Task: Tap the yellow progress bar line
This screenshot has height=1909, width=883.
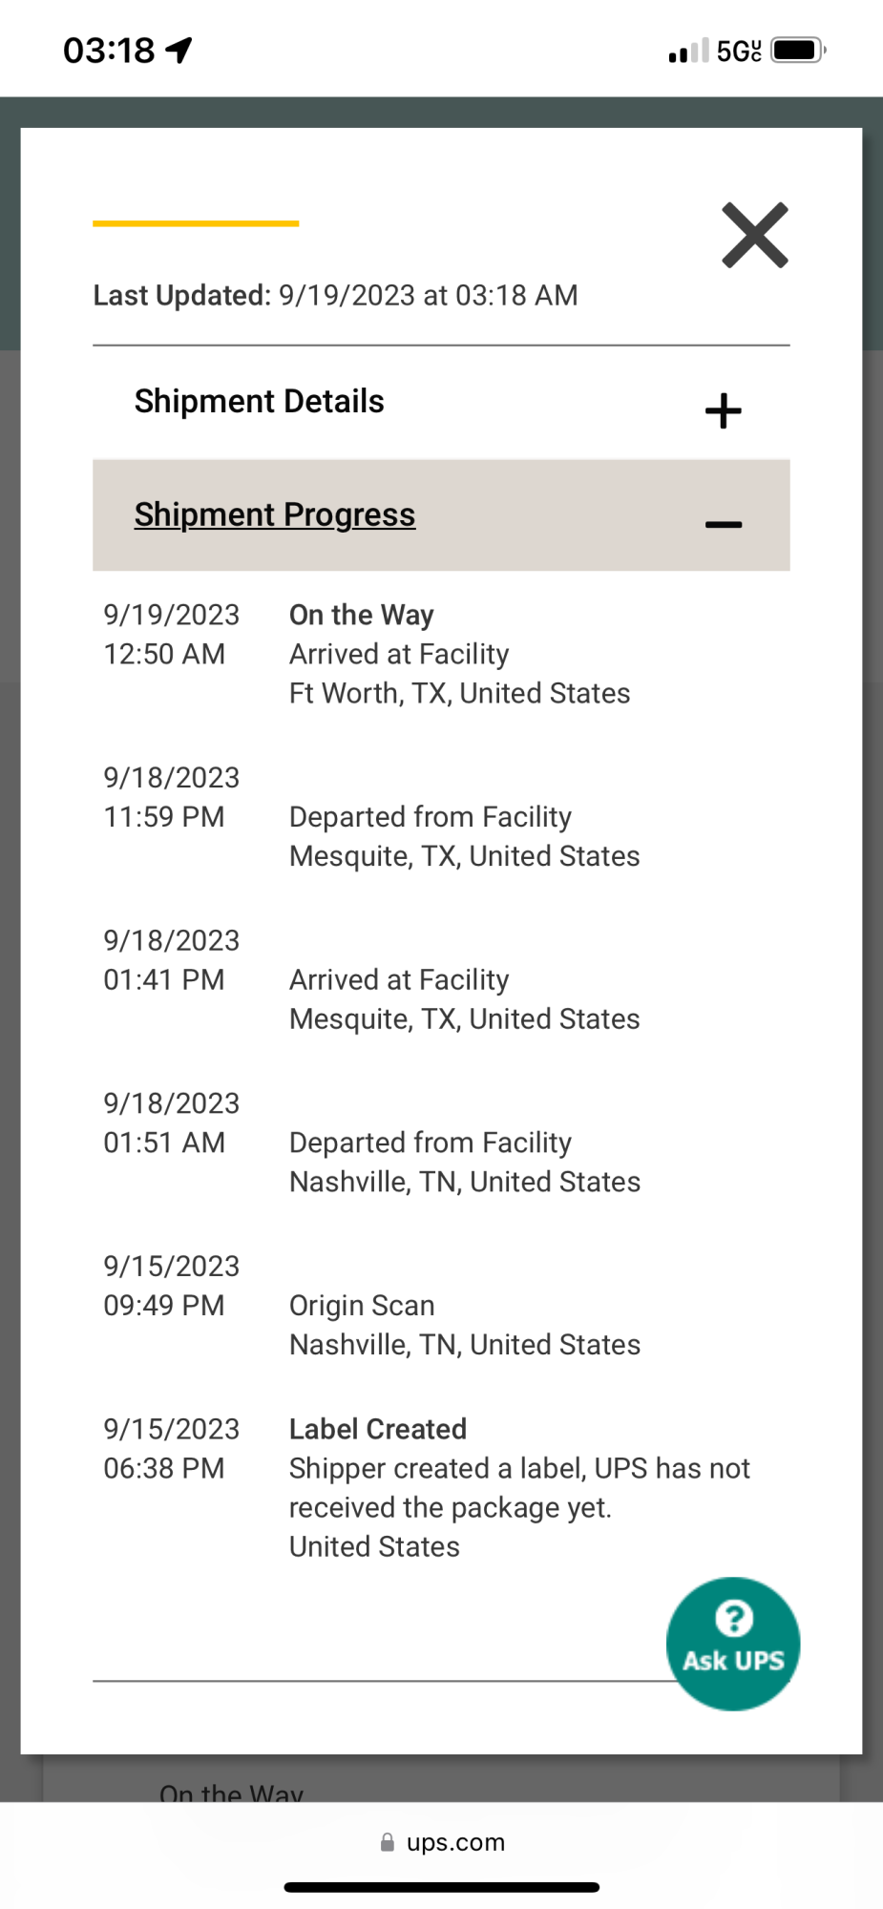Action: pyautogui.click(x=196, y=223)
